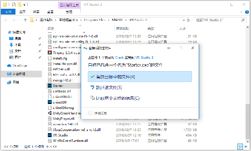The width and height of the screenshot is (251, 151).
Task: Expand the details section in the dialog
Action: coord(97,113)
